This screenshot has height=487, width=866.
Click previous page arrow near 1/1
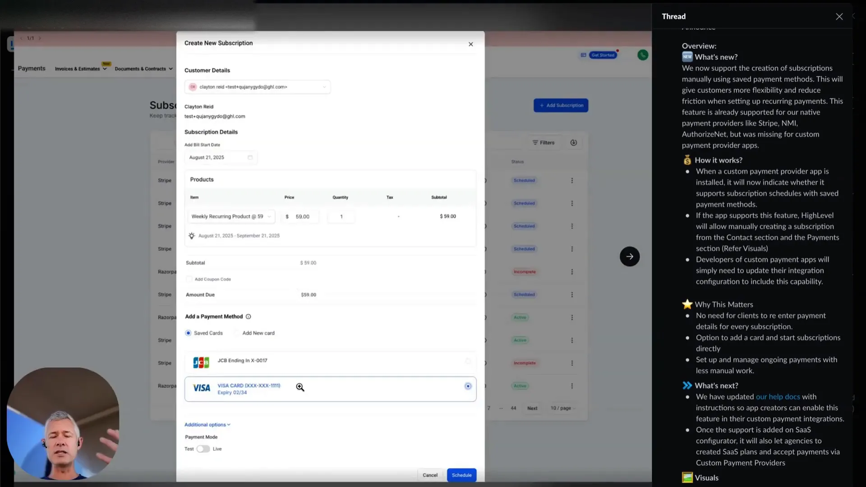[x=21, y=38]
